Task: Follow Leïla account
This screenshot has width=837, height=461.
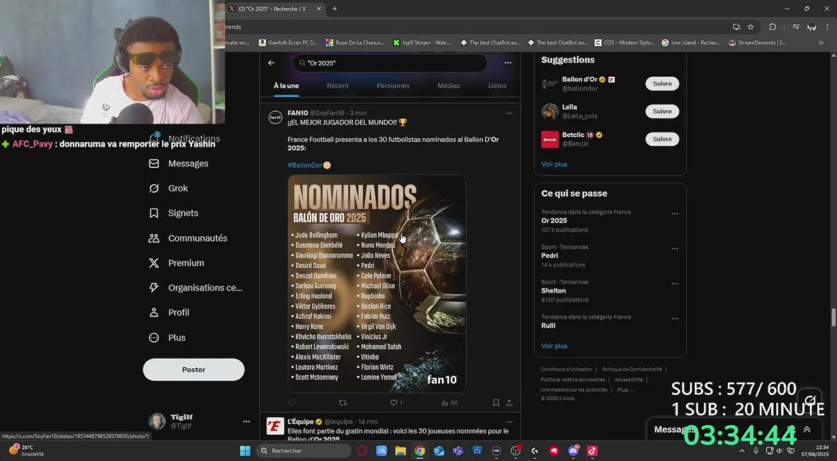Action: [662, 111]
